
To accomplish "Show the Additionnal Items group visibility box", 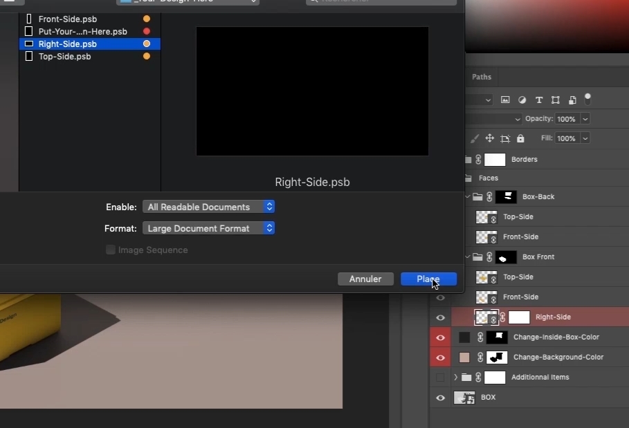I will [x=440, y=377].
